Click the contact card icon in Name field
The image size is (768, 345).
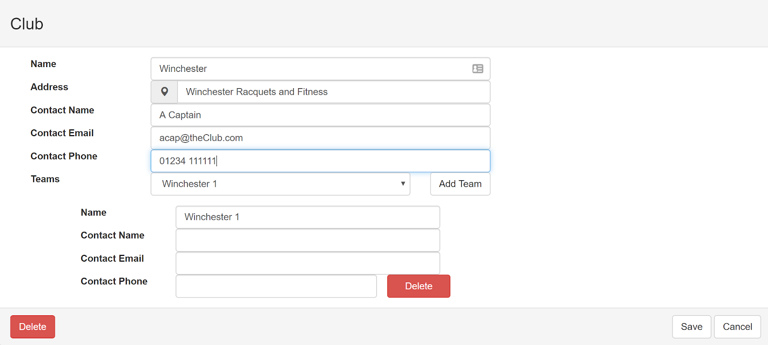point(478,69)
